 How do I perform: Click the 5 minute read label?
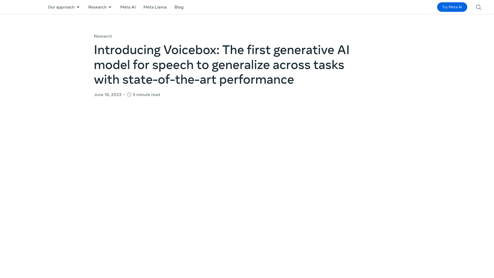click(146, 94)
